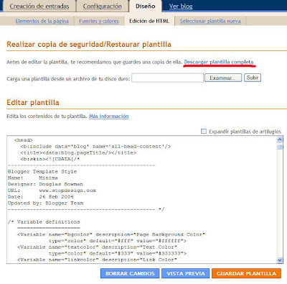Click 'Updated by: Blogger Team' line
This screenshot has height=284, width=287.
(x=45, y=203)
